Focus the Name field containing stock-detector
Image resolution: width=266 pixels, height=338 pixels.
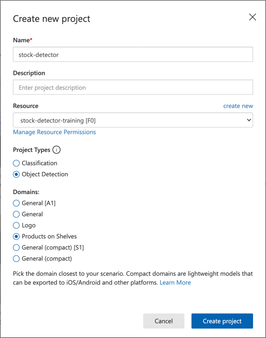133,55
